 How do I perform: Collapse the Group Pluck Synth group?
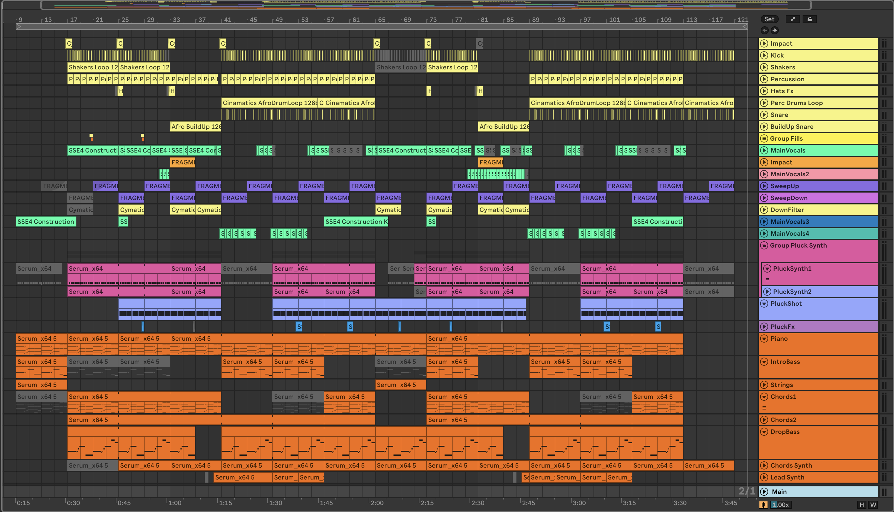[764, 245]
